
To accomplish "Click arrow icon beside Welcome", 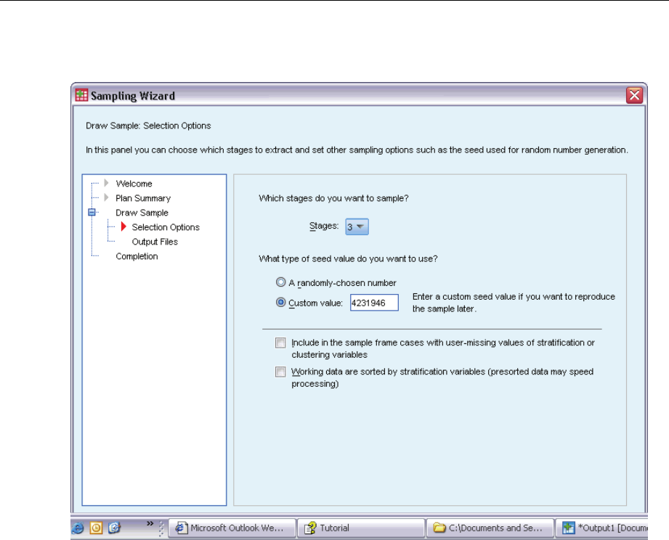I will 106,184.
